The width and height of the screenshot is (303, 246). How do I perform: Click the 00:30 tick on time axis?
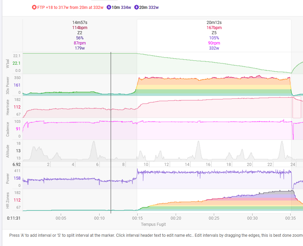252,218
